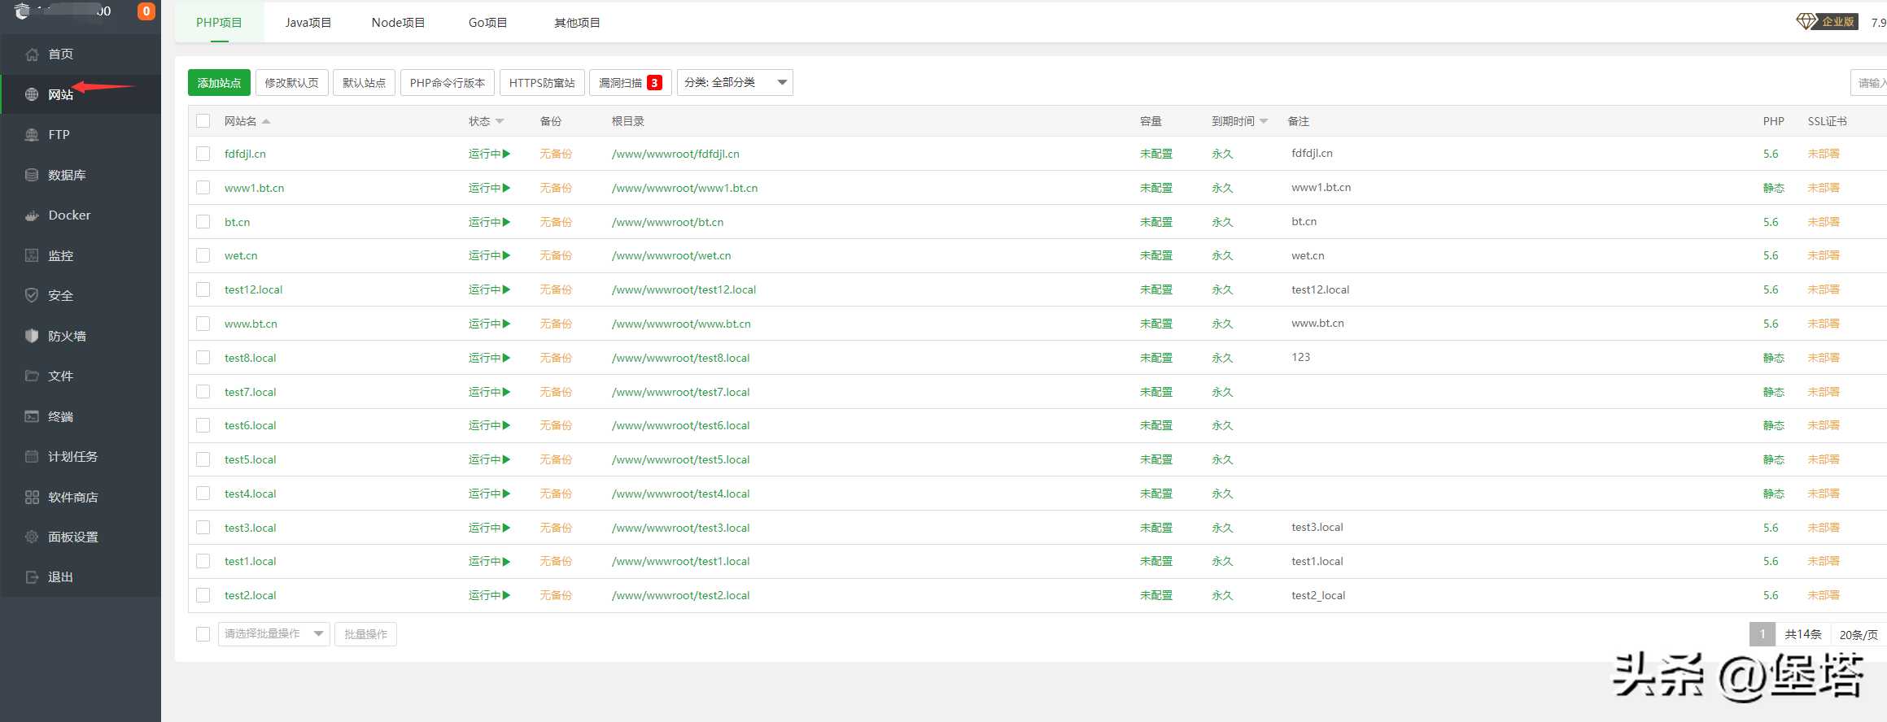Click running arrow for test8.local status

click(x=506, y=358)
